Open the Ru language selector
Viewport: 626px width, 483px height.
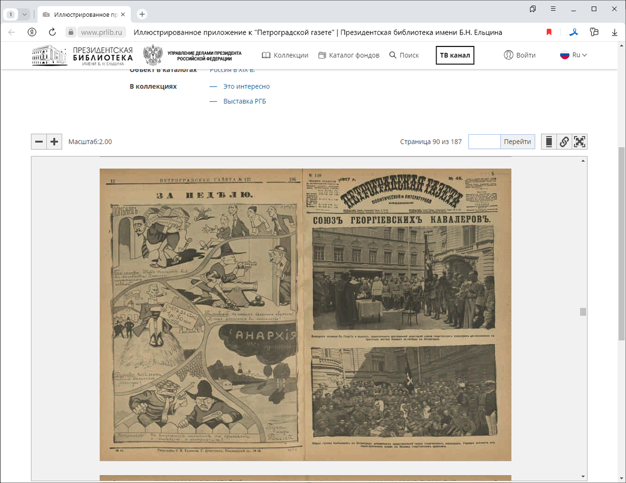pyautogui.click(x=574, y=55)
